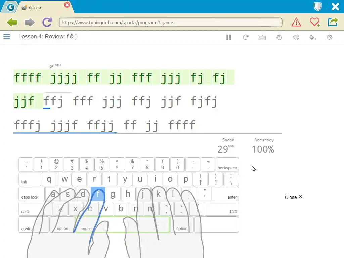Pause the typing lesson
The image size is (344, 258).
click(x=228, y=37)
